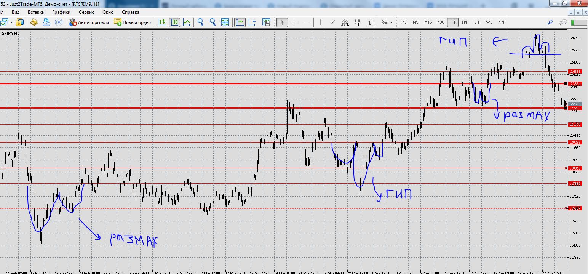The height and width of the screenshot is (274, 588).
Task: Switch timeframe to M5
Action: pyautogui.click(x=415, y=22)
